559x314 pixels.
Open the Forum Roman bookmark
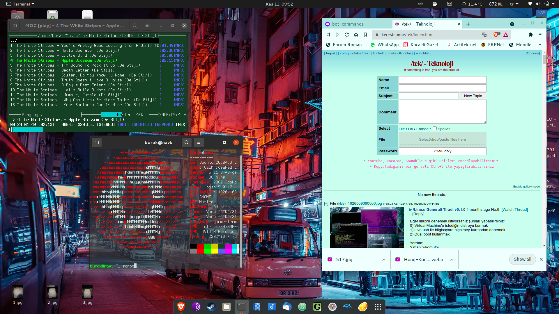tap(346, 45)
